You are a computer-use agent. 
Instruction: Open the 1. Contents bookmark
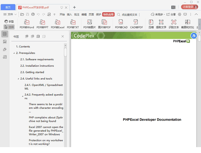23,46
